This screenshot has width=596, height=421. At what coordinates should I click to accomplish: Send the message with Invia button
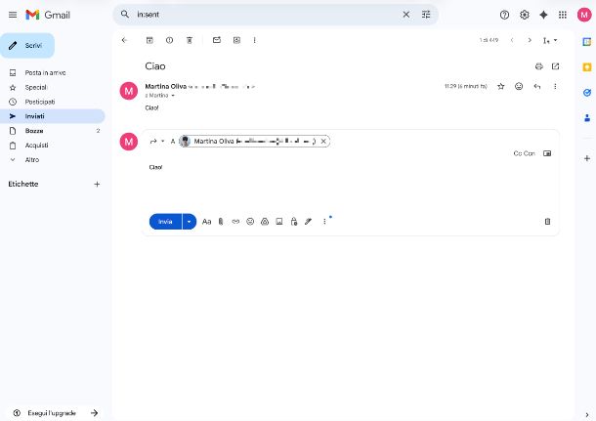point(165,222)
